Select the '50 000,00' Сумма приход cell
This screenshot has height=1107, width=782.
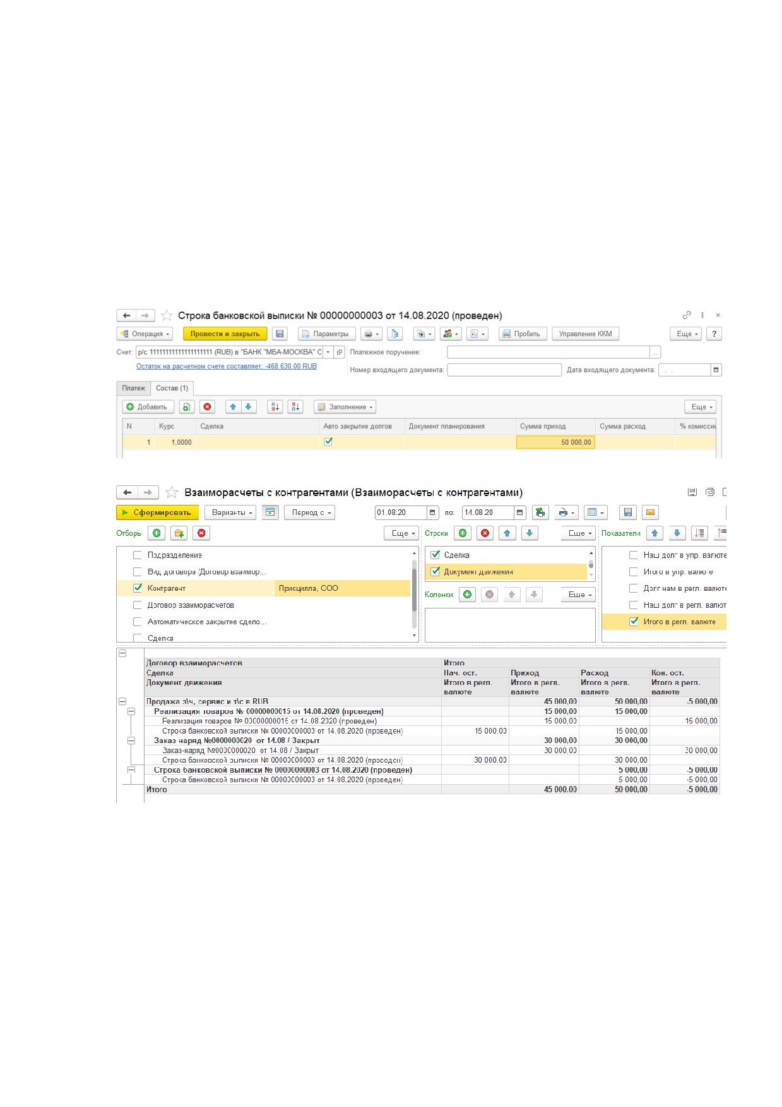[x=555, y=442]
